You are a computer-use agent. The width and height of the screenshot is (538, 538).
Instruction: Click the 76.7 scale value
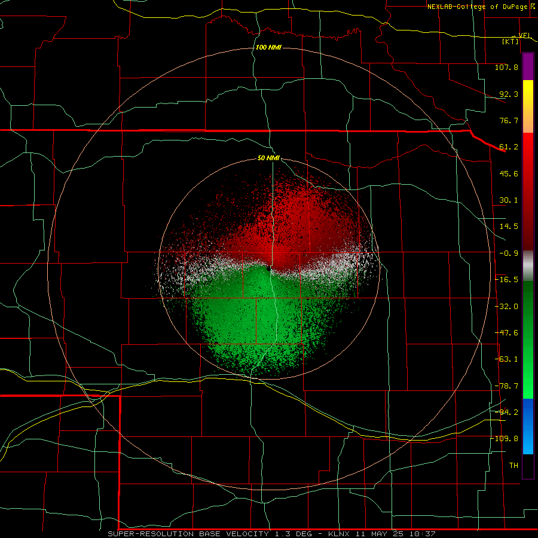pyautogui.click(x=509, y=120)
